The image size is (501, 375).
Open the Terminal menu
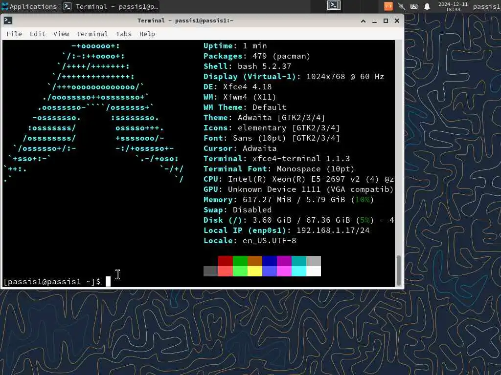coord(92,34)
